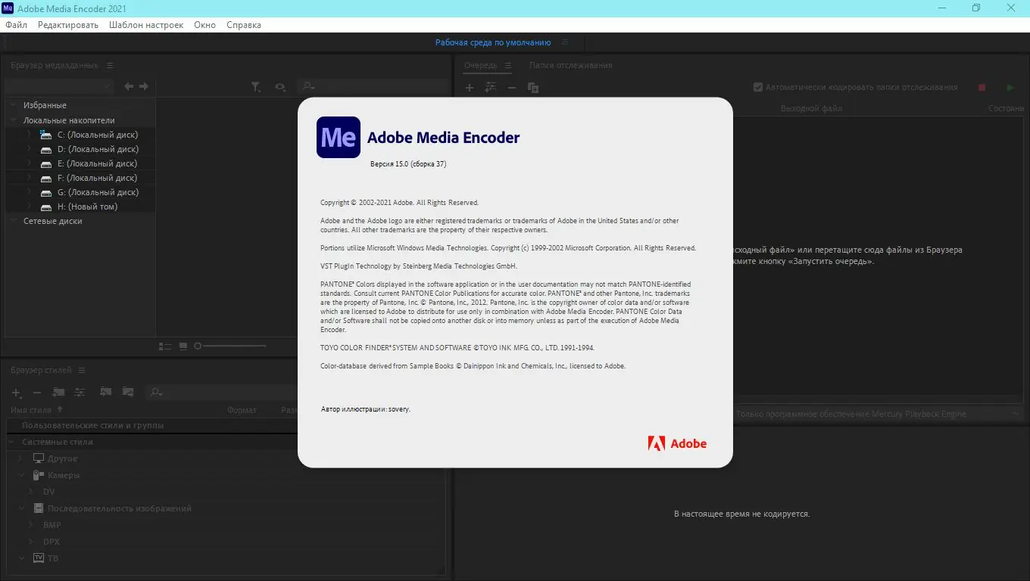This screenshot has width=1030, height=581.
Task: Open the Шаблон настроек menu
Action: (146, 25)
